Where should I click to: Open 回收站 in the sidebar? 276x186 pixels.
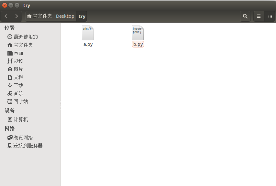click(30, 101)
